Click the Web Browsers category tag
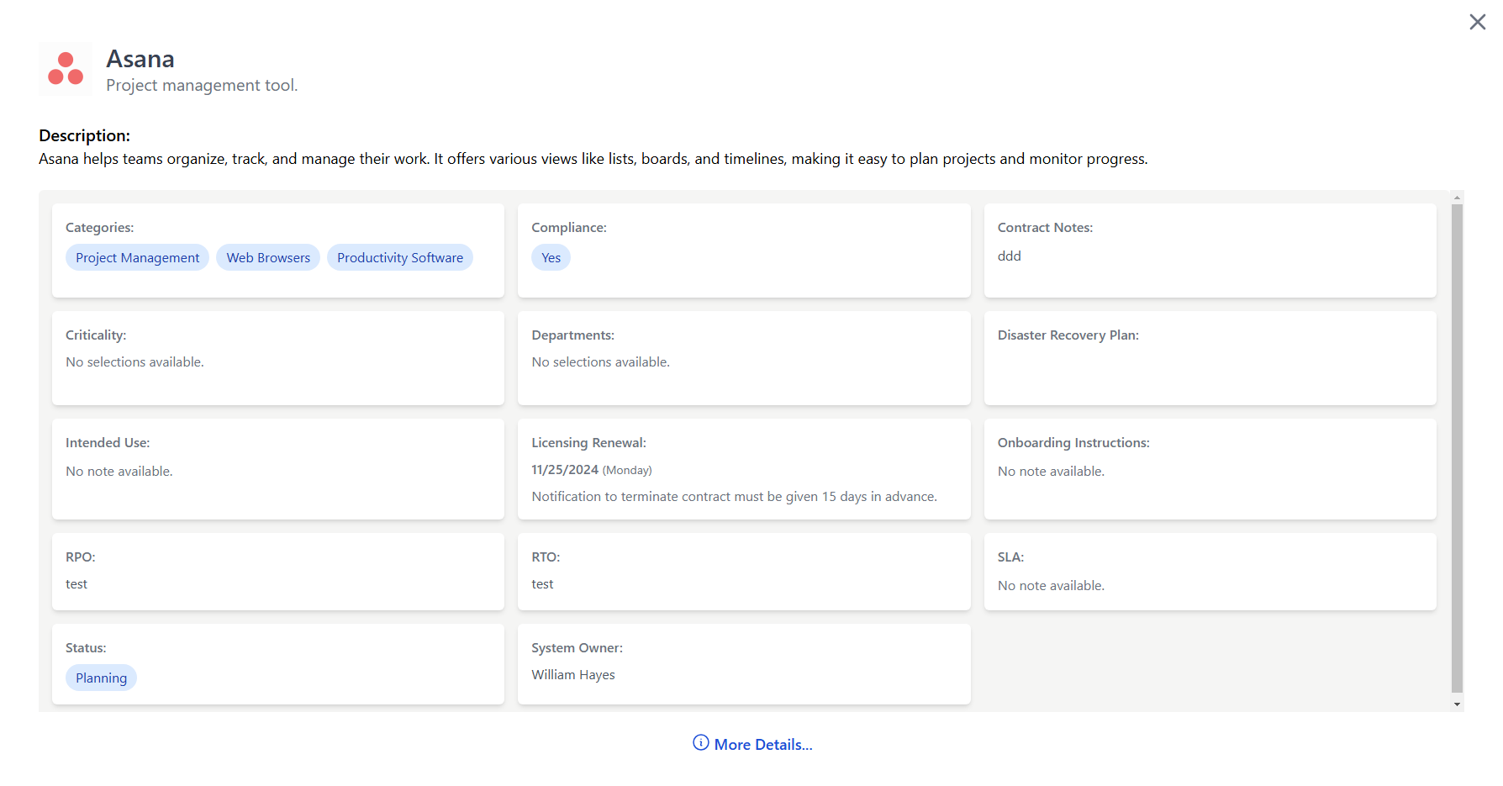The image size is (1503, 786). (268, 258)
